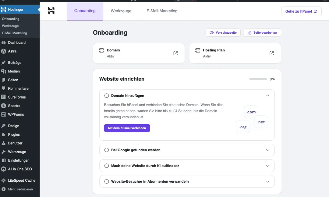Go to Spectra in the sidebar
The width and height of the screenshot is (329, 197).
pos(14,106)
